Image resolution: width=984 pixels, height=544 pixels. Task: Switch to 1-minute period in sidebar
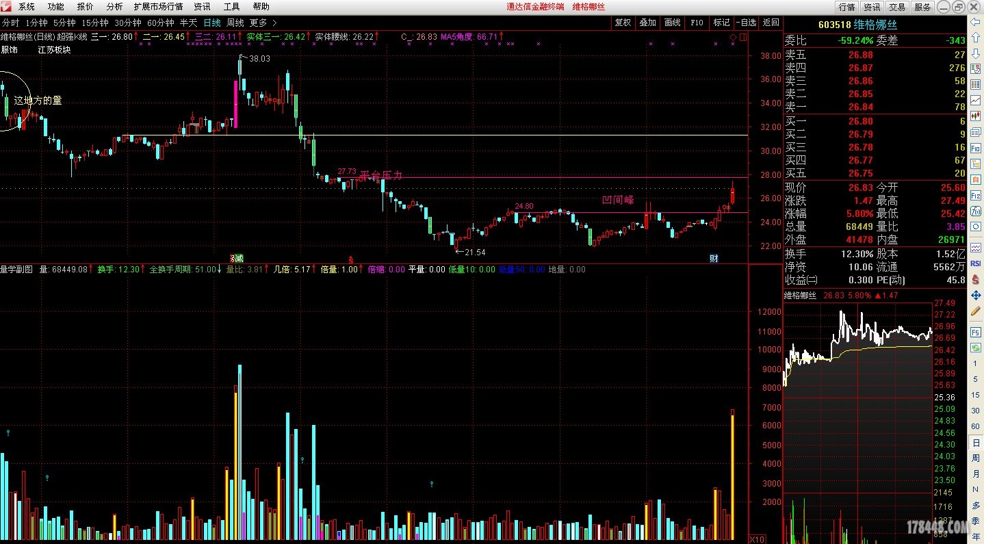click(x=975, y=363)
